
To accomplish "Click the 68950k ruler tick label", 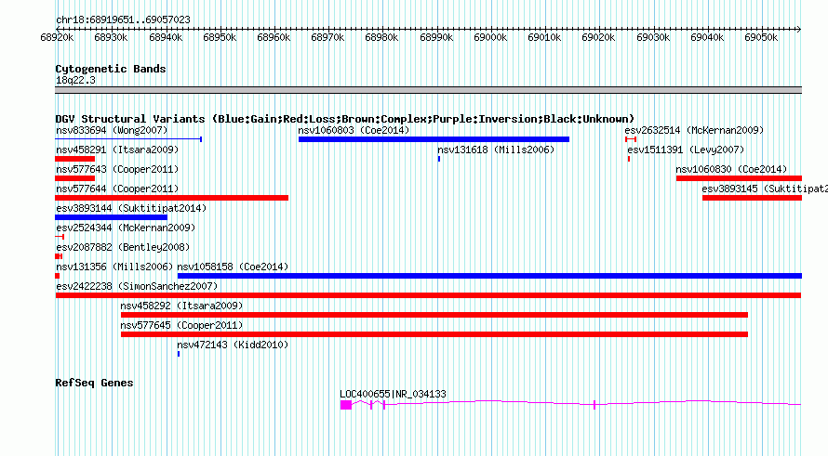I will click(x=220, y=37).
